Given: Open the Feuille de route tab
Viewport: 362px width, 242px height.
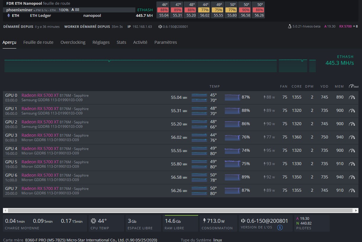Looking at the screenshot, I should (39, 42).
